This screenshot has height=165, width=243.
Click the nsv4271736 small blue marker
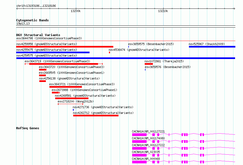click(73, 110)
